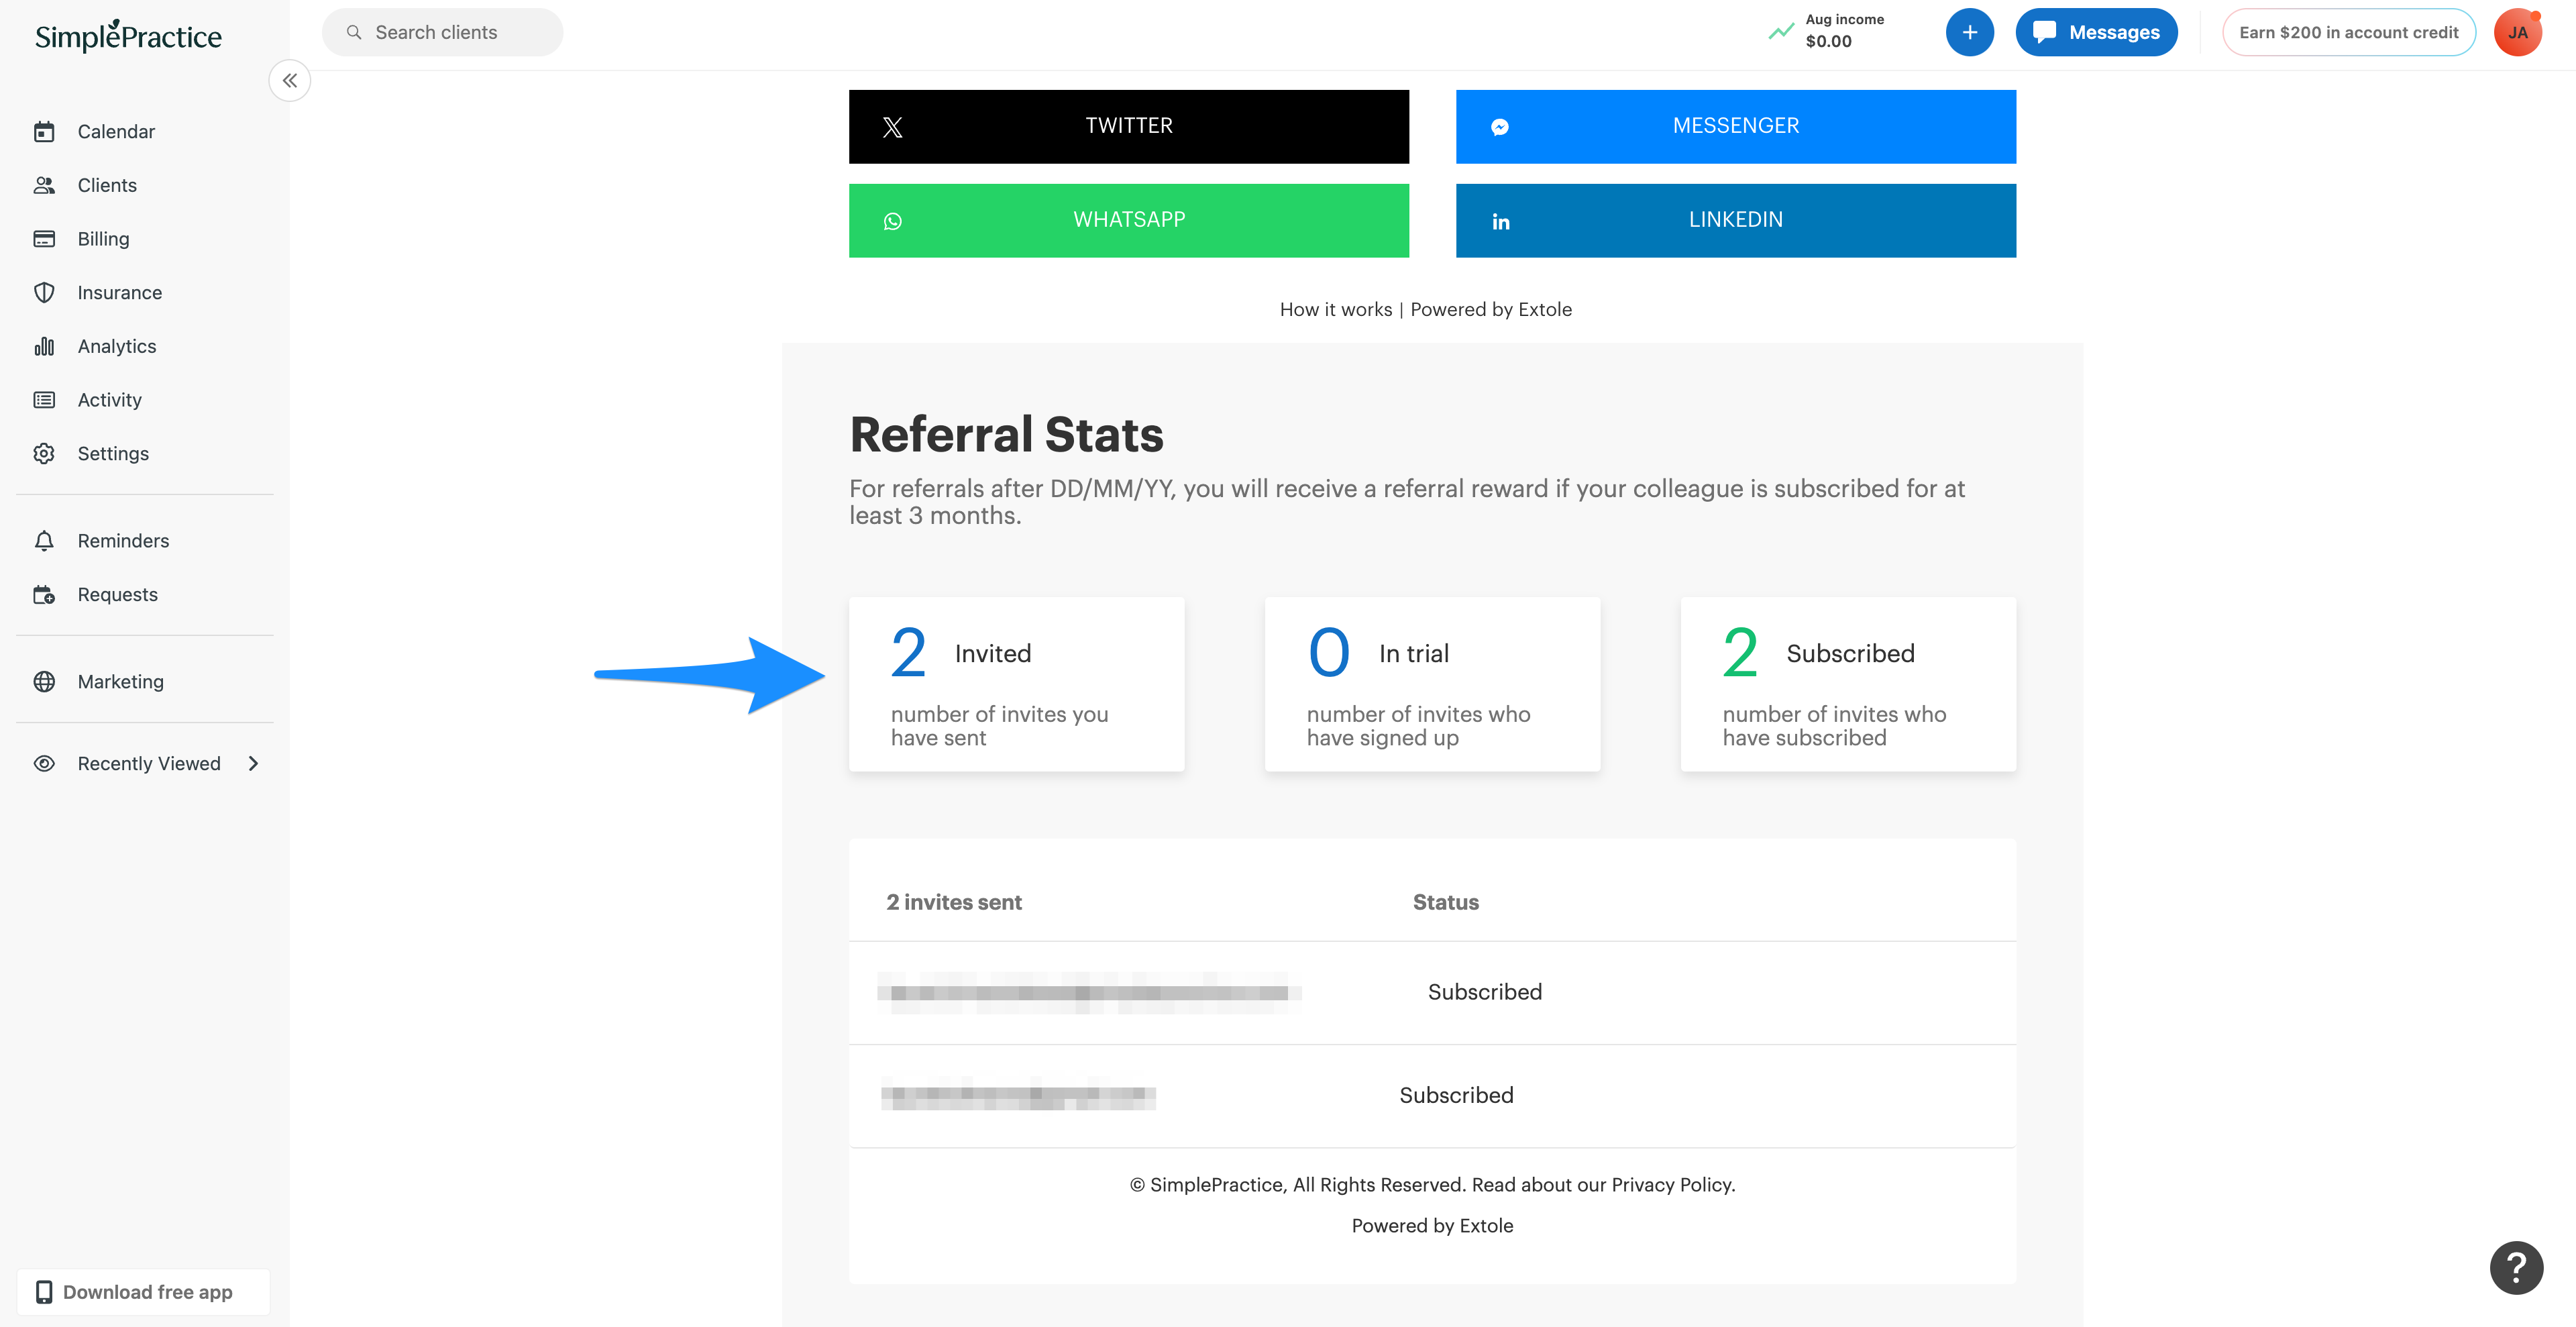Click Powered by Extole in the footer

click(1432, 1226)
